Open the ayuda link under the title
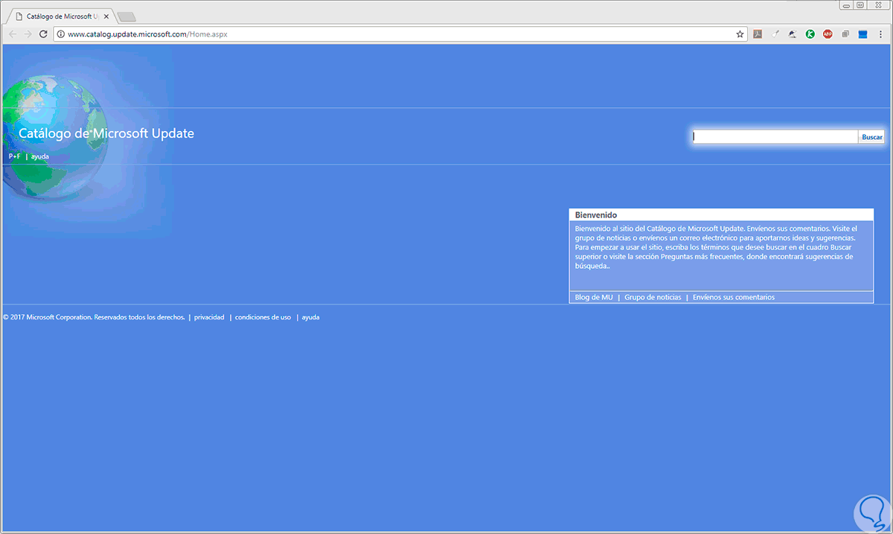The height and width of the screenshot is (534, 893). pyautogui.click(x=39, y=156)
